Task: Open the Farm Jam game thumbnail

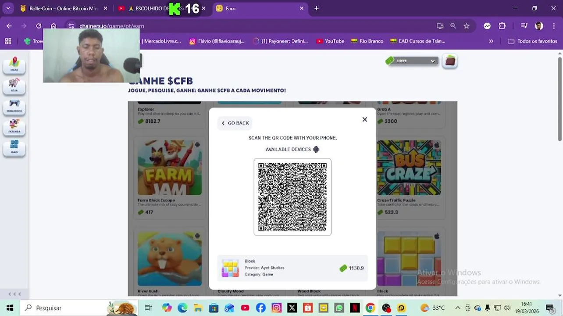Action: point(170,168)
